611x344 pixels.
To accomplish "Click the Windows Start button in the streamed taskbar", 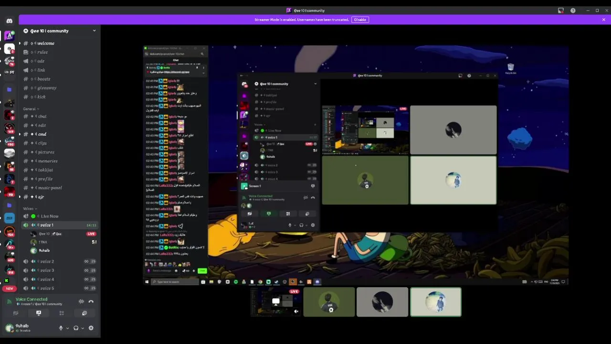I will [x=147, y=282].
